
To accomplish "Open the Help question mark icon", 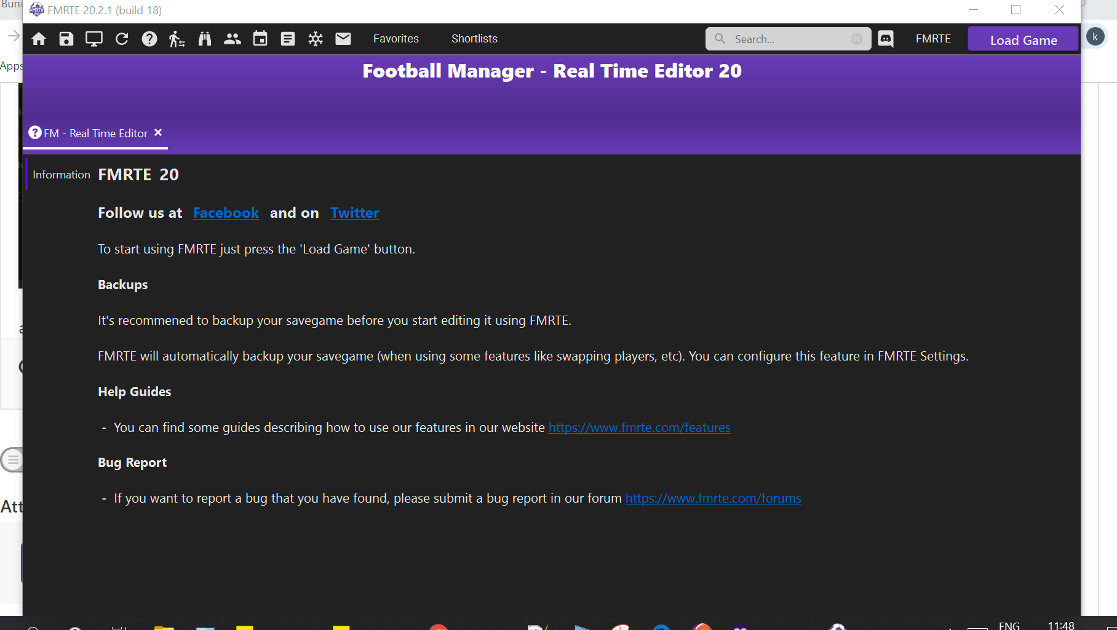I will coord(149,39).
